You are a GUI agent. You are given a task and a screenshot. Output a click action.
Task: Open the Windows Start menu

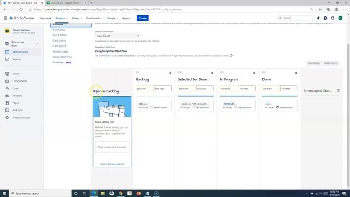4,193
